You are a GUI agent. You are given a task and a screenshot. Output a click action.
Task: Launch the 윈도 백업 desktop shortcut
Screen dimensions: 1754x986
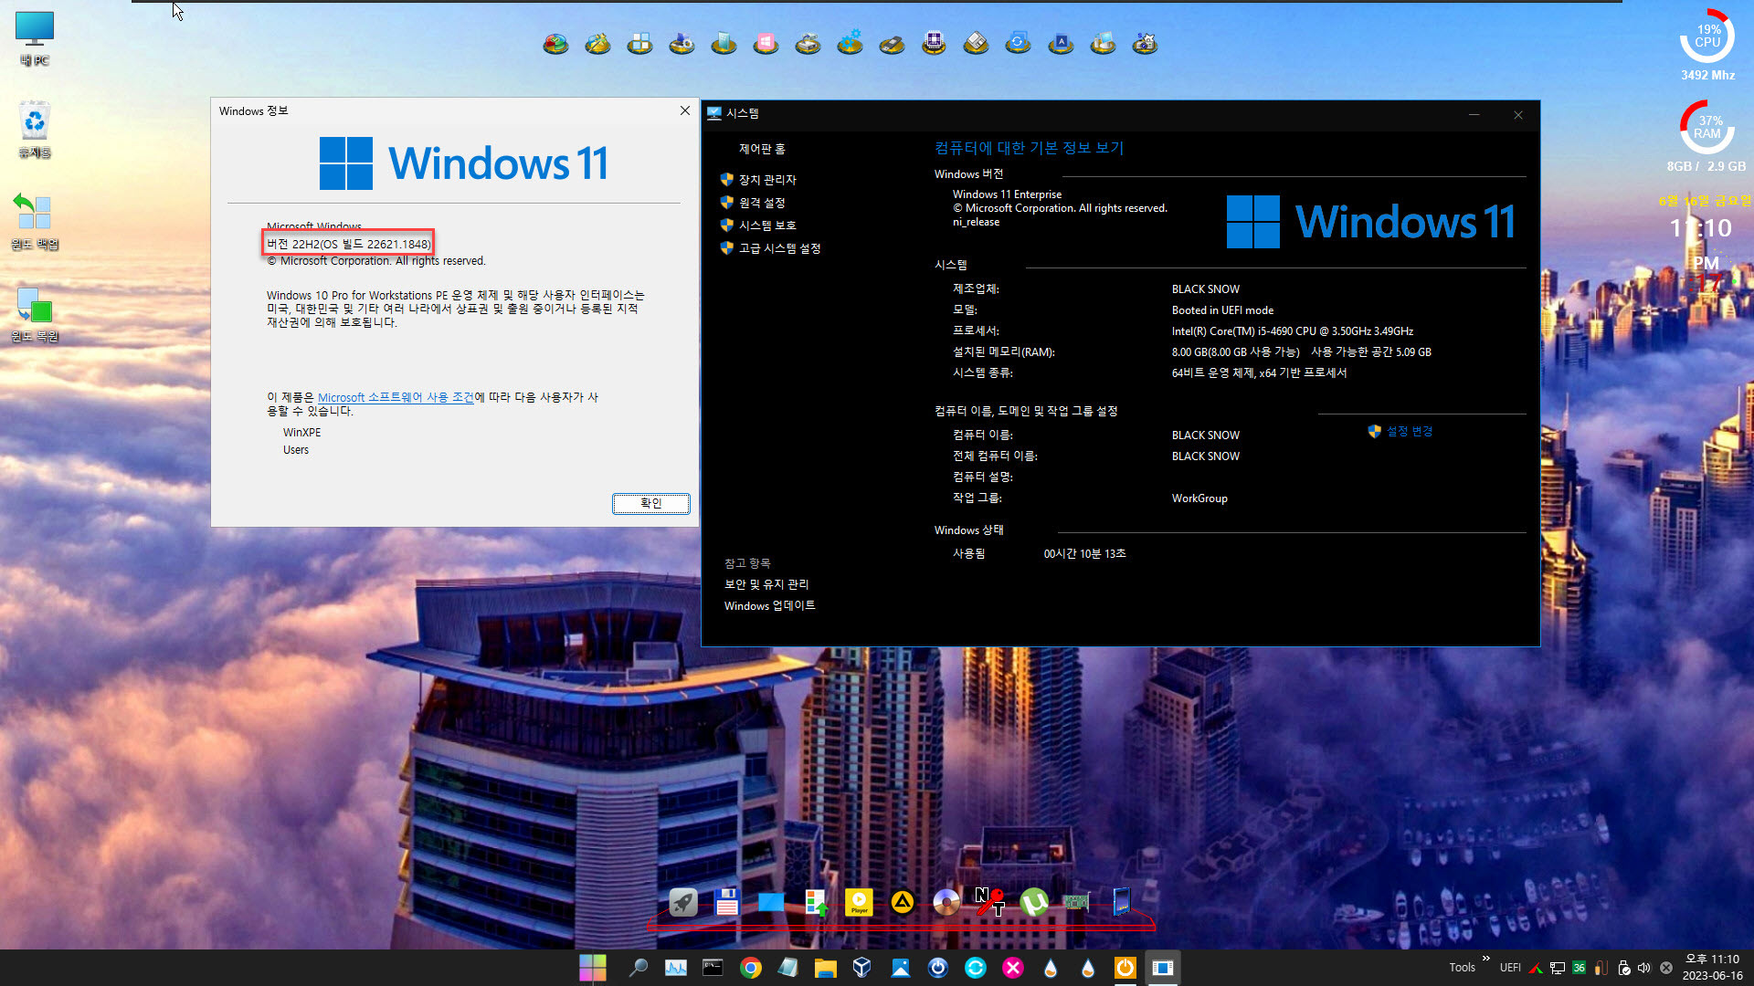click(35, 220)
